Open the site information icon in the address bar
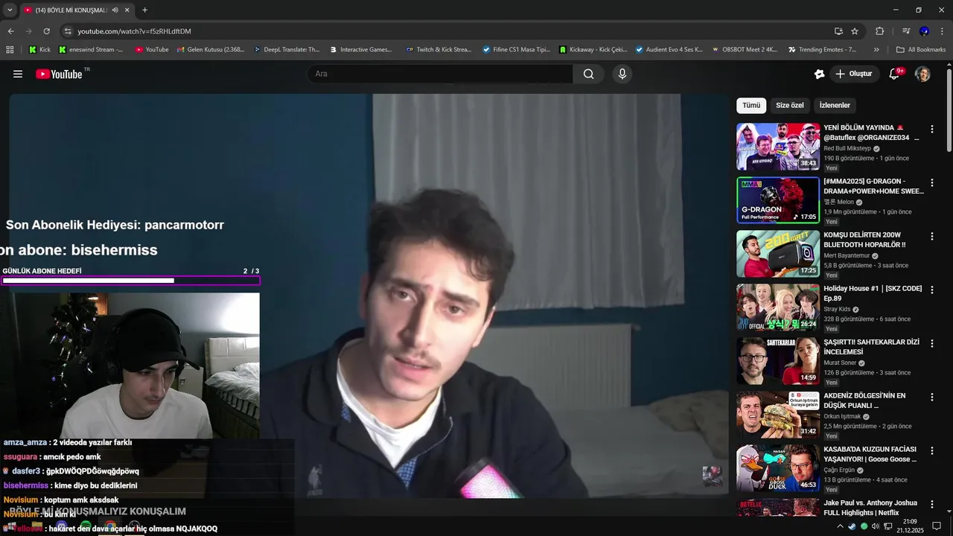The width and height of the screenshot is (953, 536). tap(68, 31)
